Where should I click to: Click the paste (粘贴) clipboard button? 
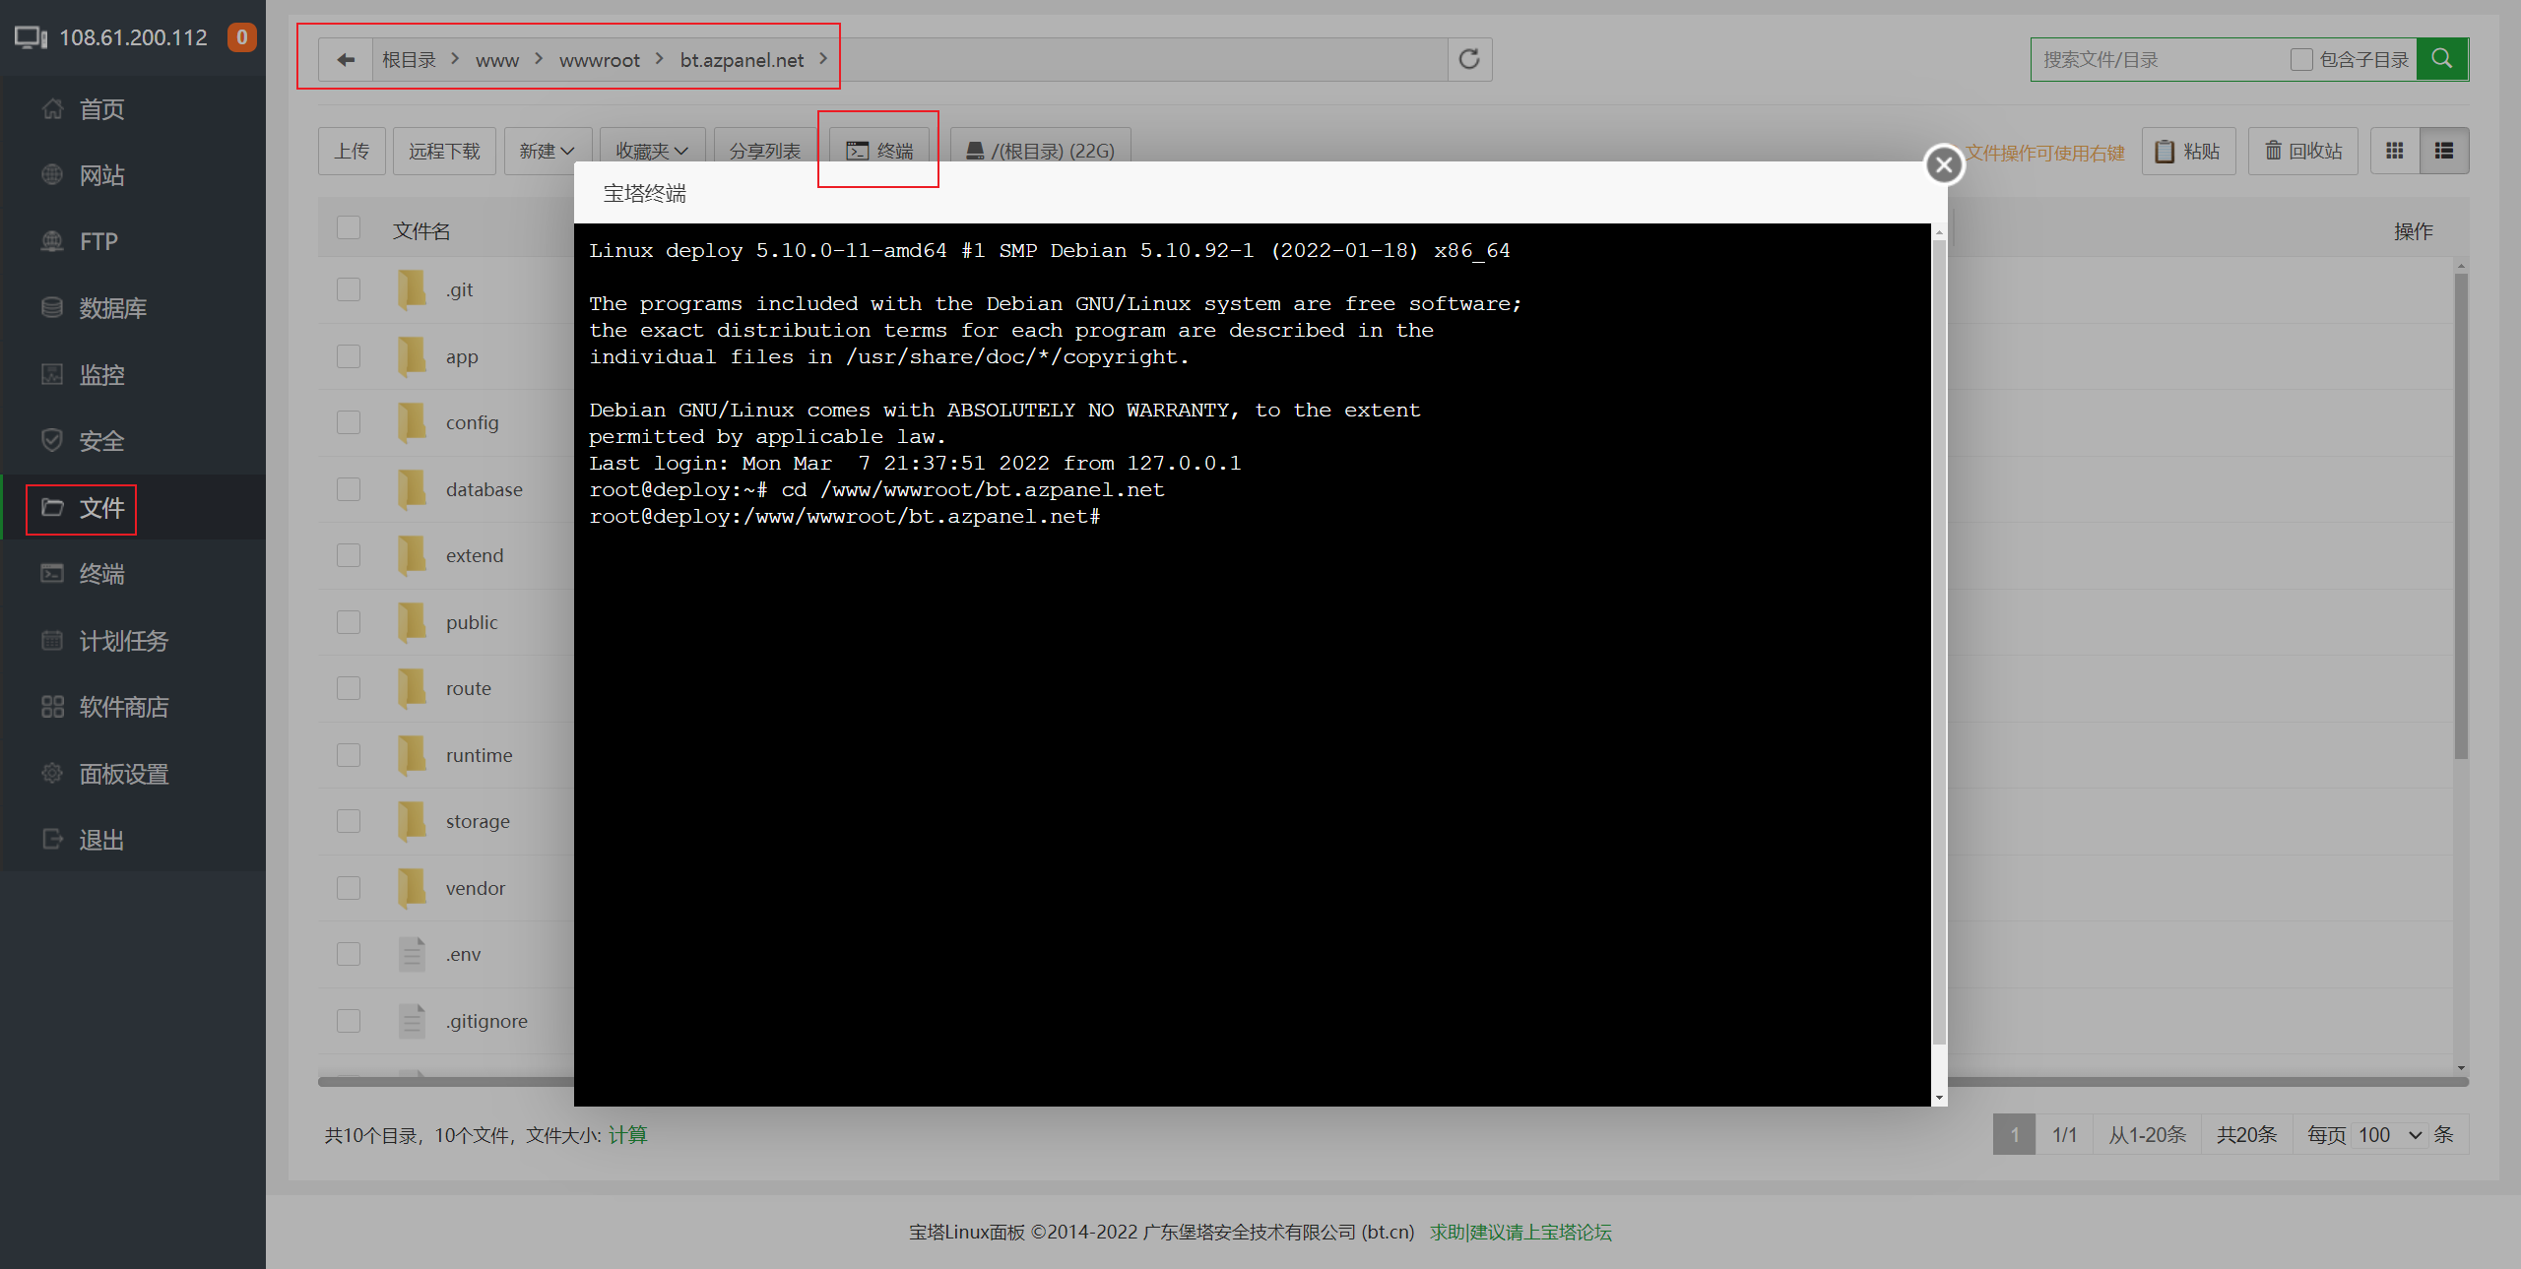2188,151
